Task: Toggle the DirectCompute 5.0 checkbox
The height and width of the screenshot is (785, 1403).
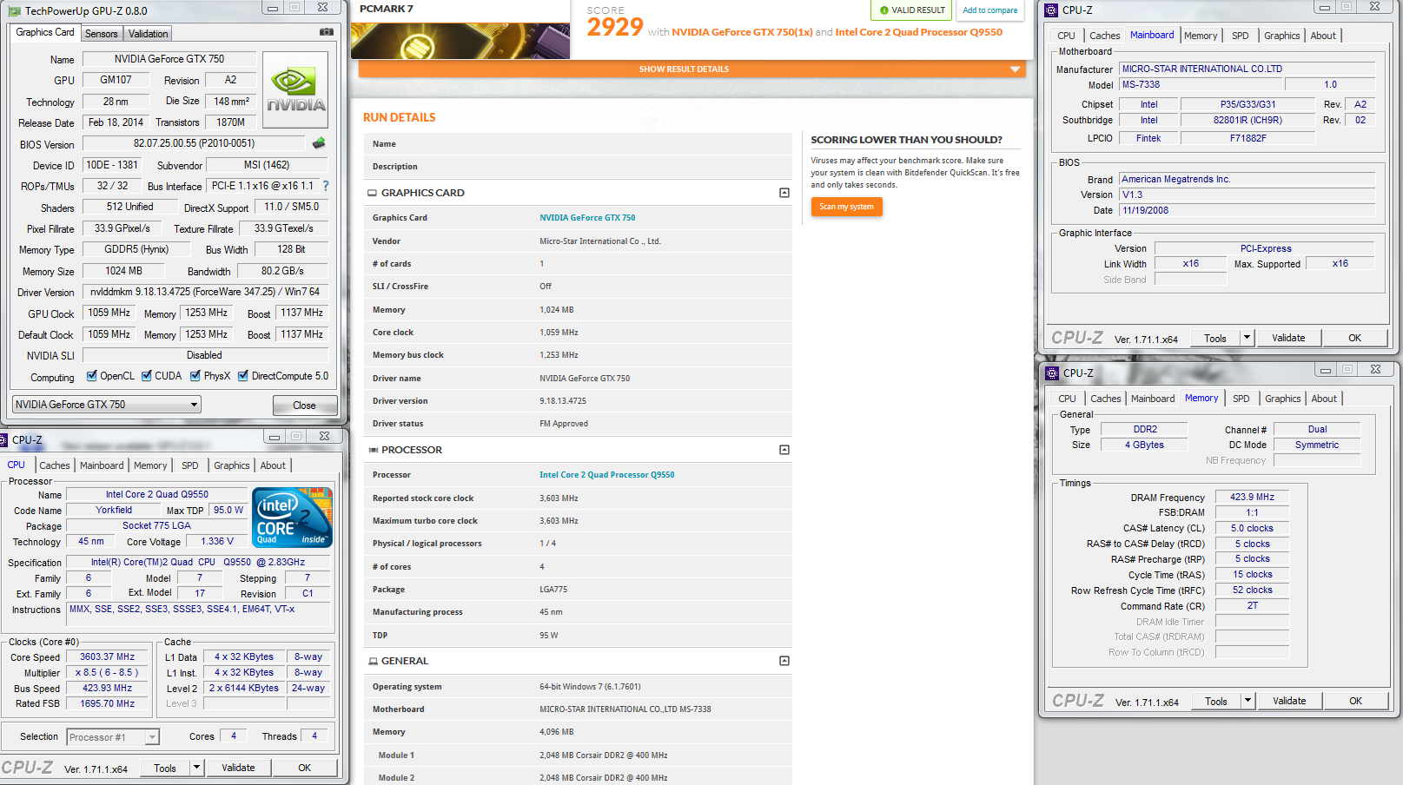Action: (x=243, y=376)
